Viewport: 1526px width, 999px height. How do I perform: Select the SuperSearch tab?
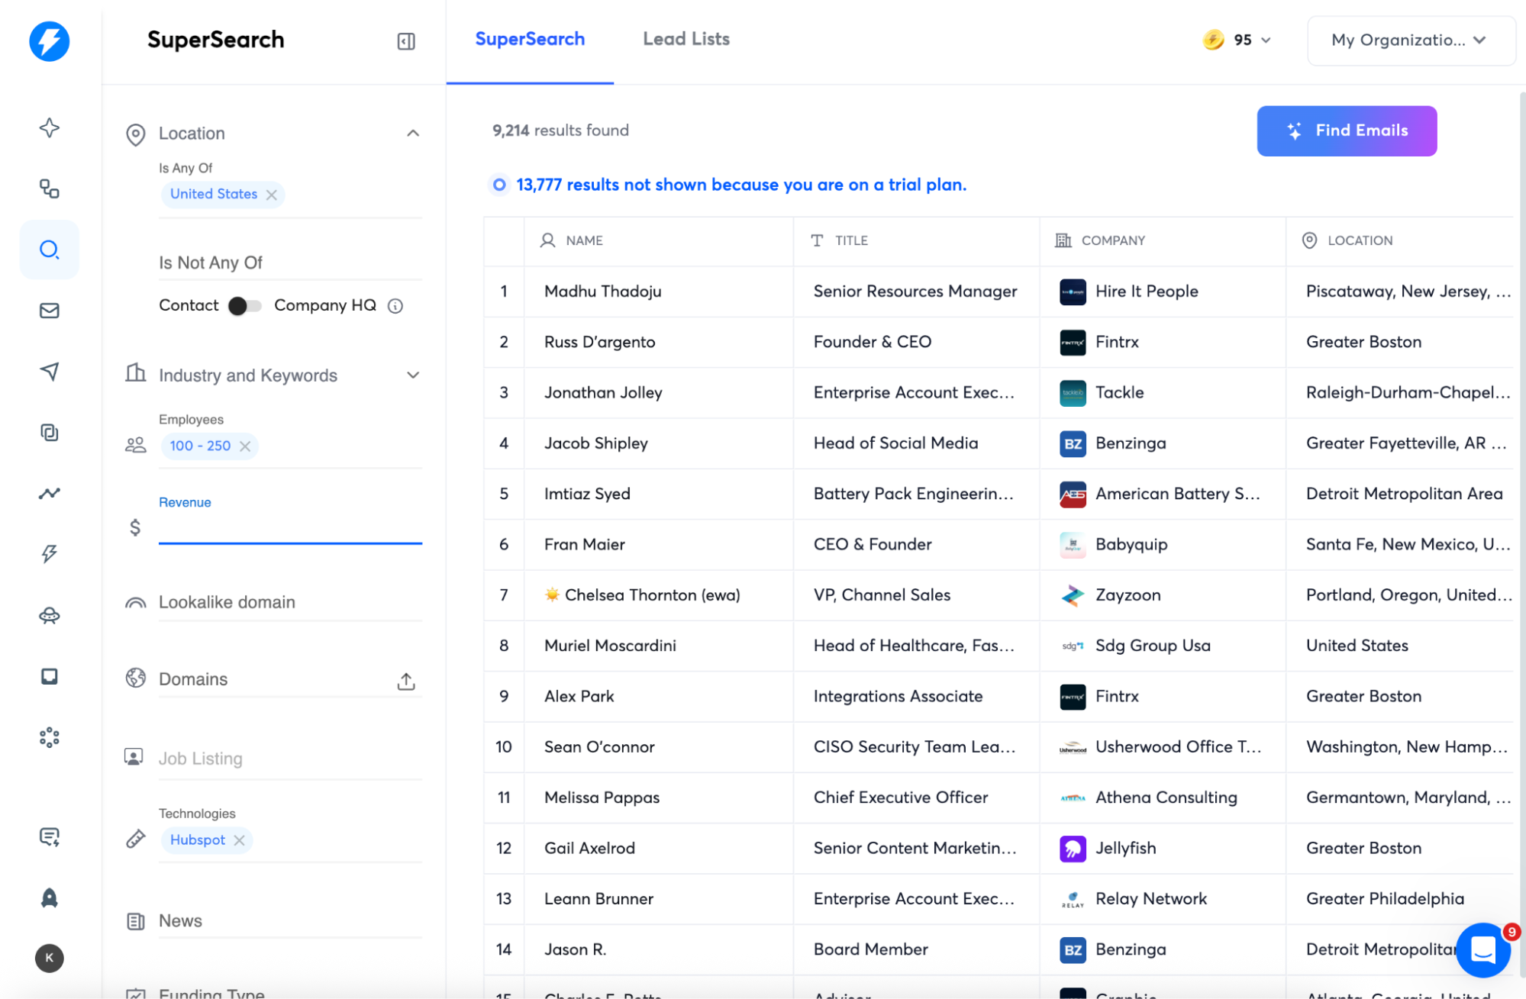tap(530, 38)
